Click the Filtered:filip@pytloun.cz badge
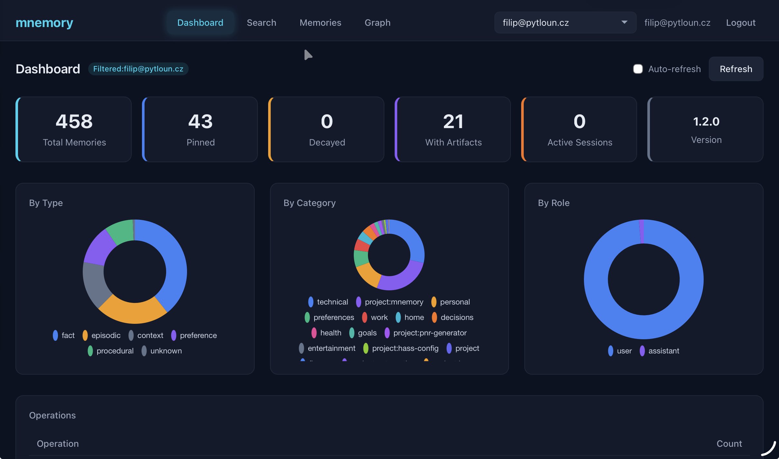Screen dimensions: 779x459 pos(138,69)
